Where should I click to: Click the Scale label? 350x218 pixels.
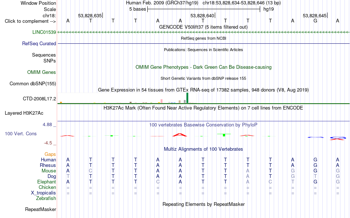[50, 9]
